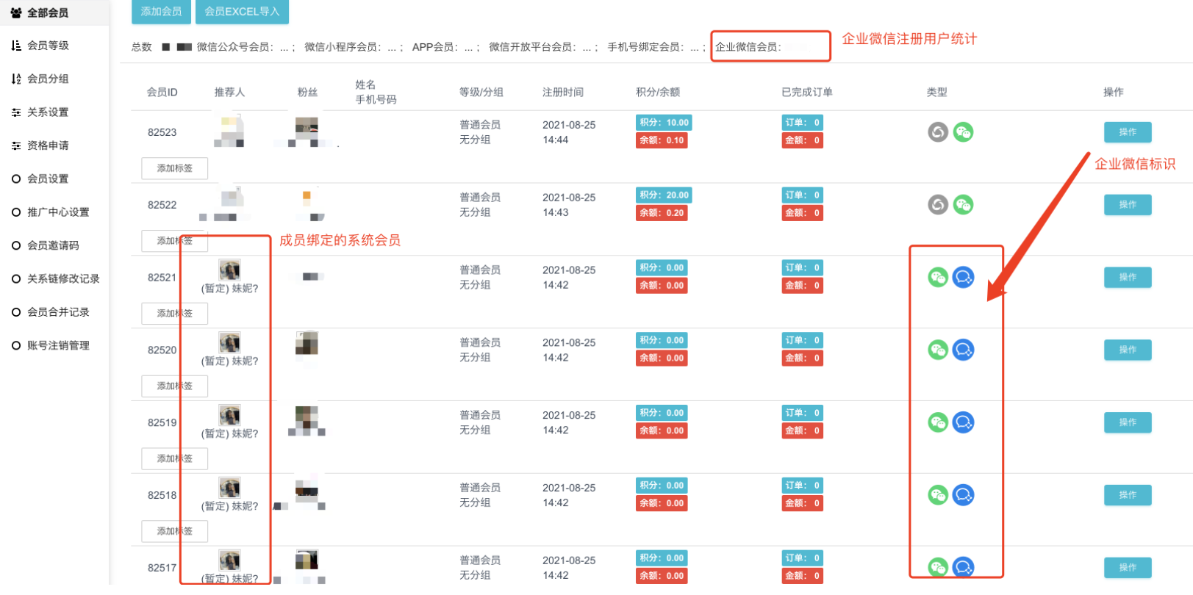
Task: Open 关系设置 sidebar menu item
Action: pos(48,112)
